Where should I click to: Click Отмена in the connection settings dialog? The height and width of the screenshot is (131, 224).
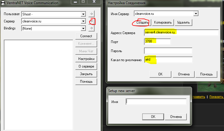click(184, 74)
